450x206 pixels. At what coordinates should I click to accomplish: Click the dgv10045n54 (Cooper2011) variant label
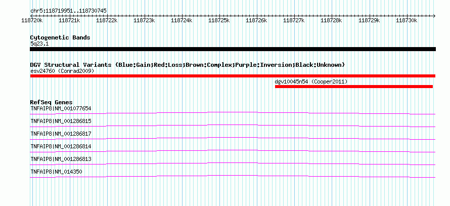click(x=311, y=81)
